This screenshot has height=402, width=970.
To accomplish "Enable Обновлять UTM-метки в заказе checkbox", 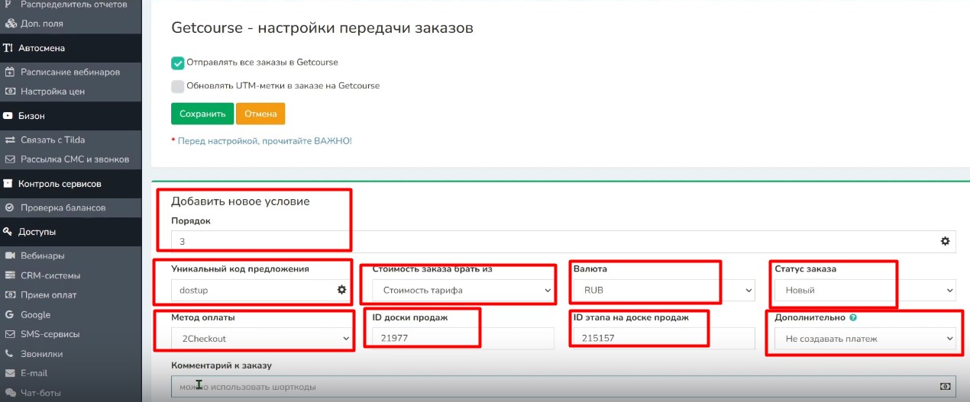I will [178, 86].
